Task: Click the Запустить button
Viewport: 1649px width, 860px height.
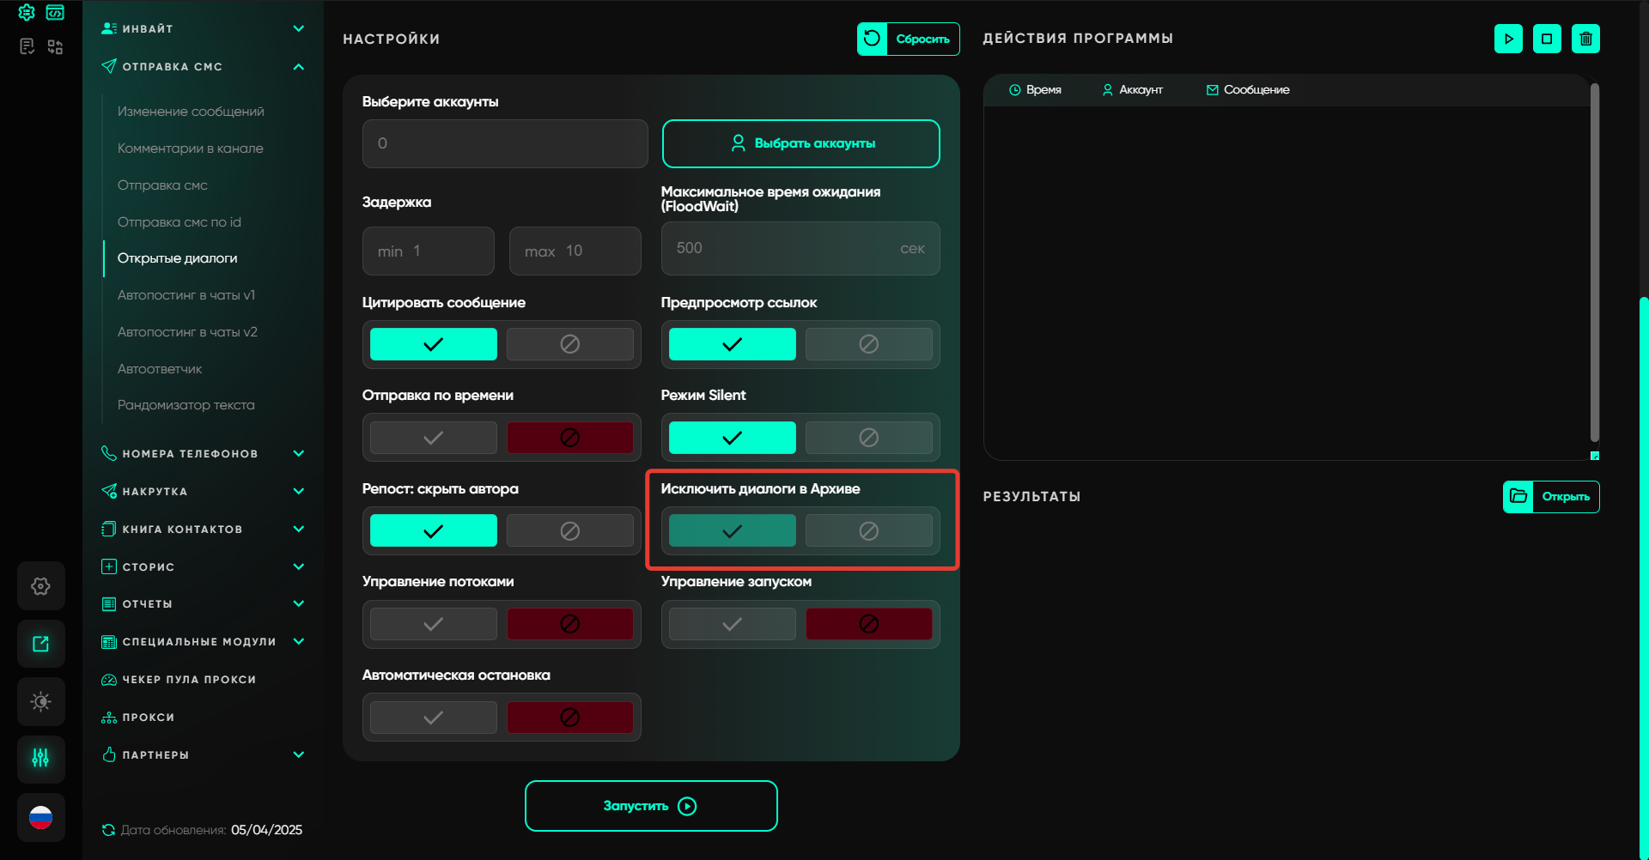Action: pyautogui.click(x=651, y=806)
